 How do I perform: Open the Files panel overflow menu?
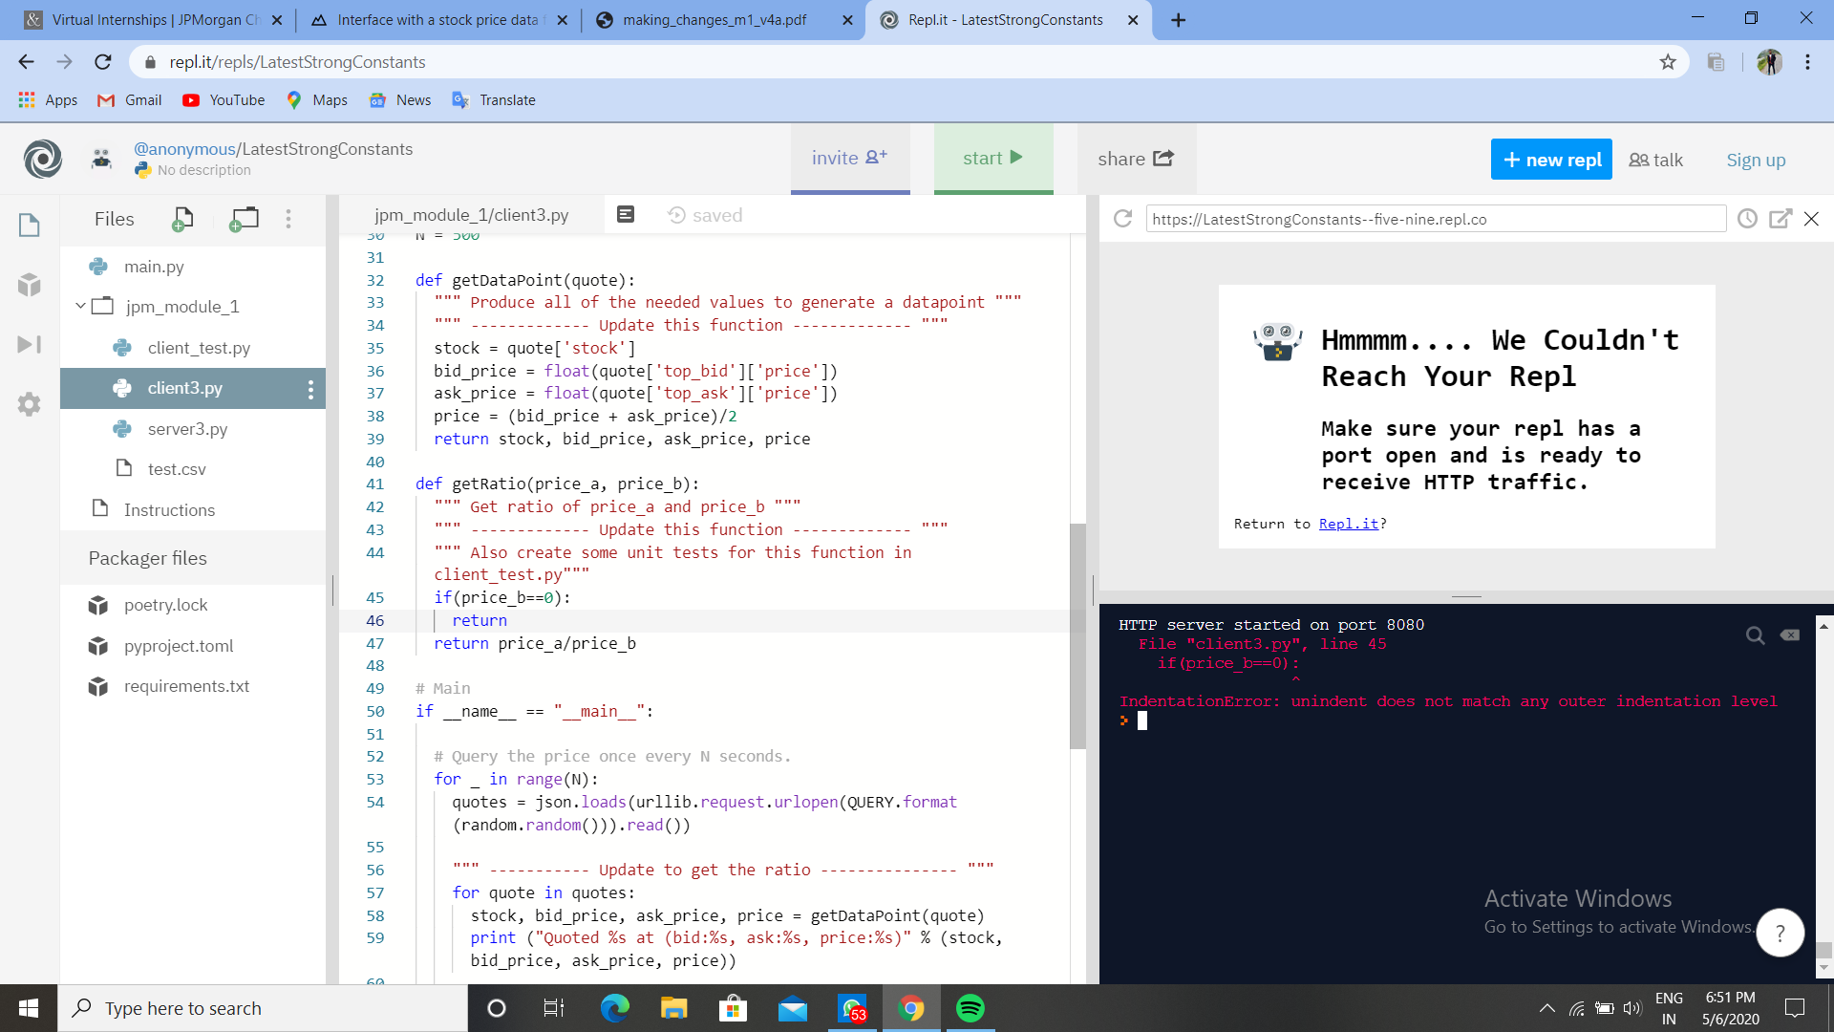(288, 219)
